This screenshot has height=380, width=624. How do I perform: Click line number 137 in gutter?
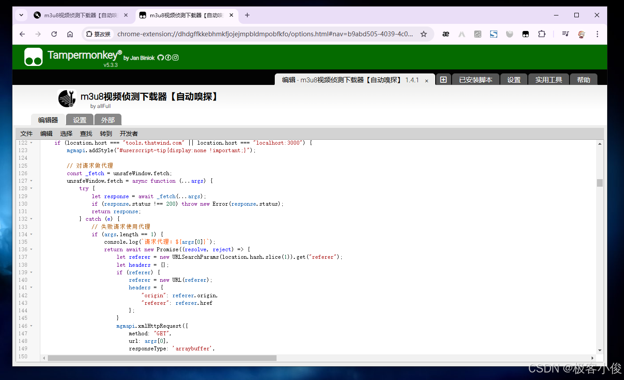click(23, 257)
